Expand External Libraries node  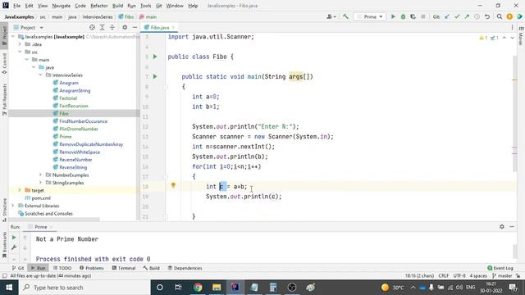pos(13,206)
